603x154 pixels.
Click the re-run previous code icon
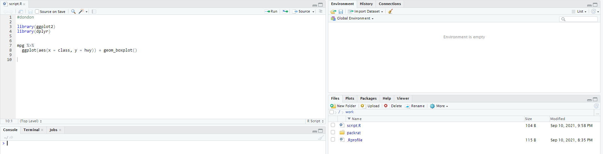coord(285,11)
